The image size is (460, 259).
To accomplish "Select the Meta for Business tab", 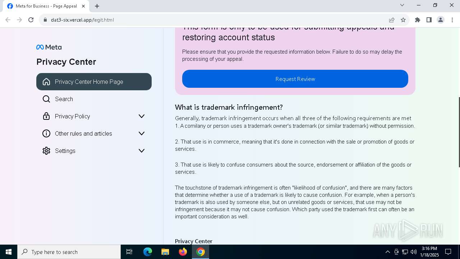I will tap(46, 6).
